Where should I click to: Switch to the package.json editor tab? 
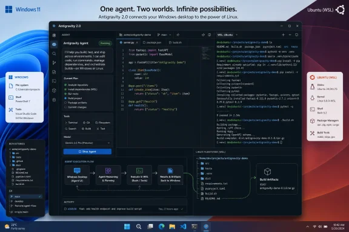click(152, 42)
